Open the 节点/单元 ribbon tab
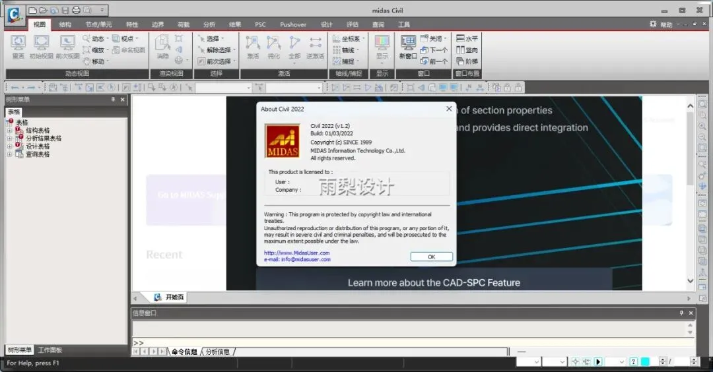Screen dimensions: 713x372 pos(98,24)
